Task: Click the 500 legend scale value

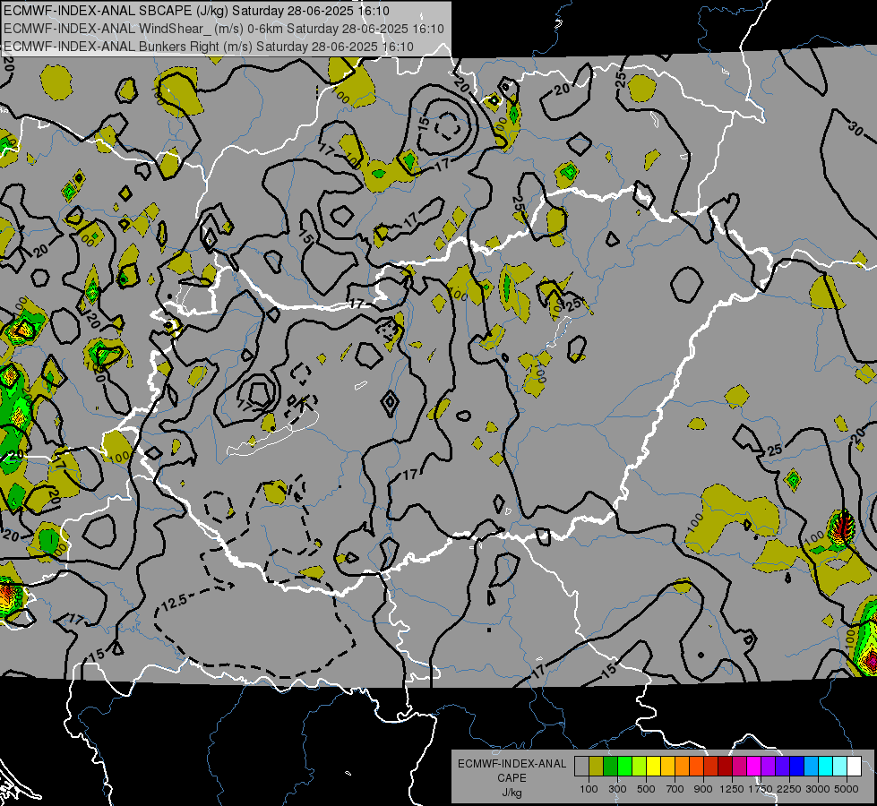Action: tap(646, 789)
